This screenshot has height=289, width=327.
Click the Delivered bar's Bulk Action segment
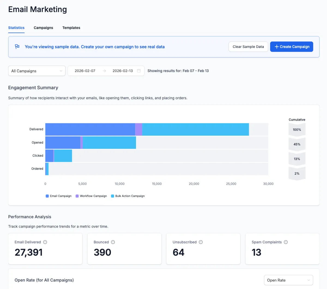pyautogui.click(x=195, y=129)
